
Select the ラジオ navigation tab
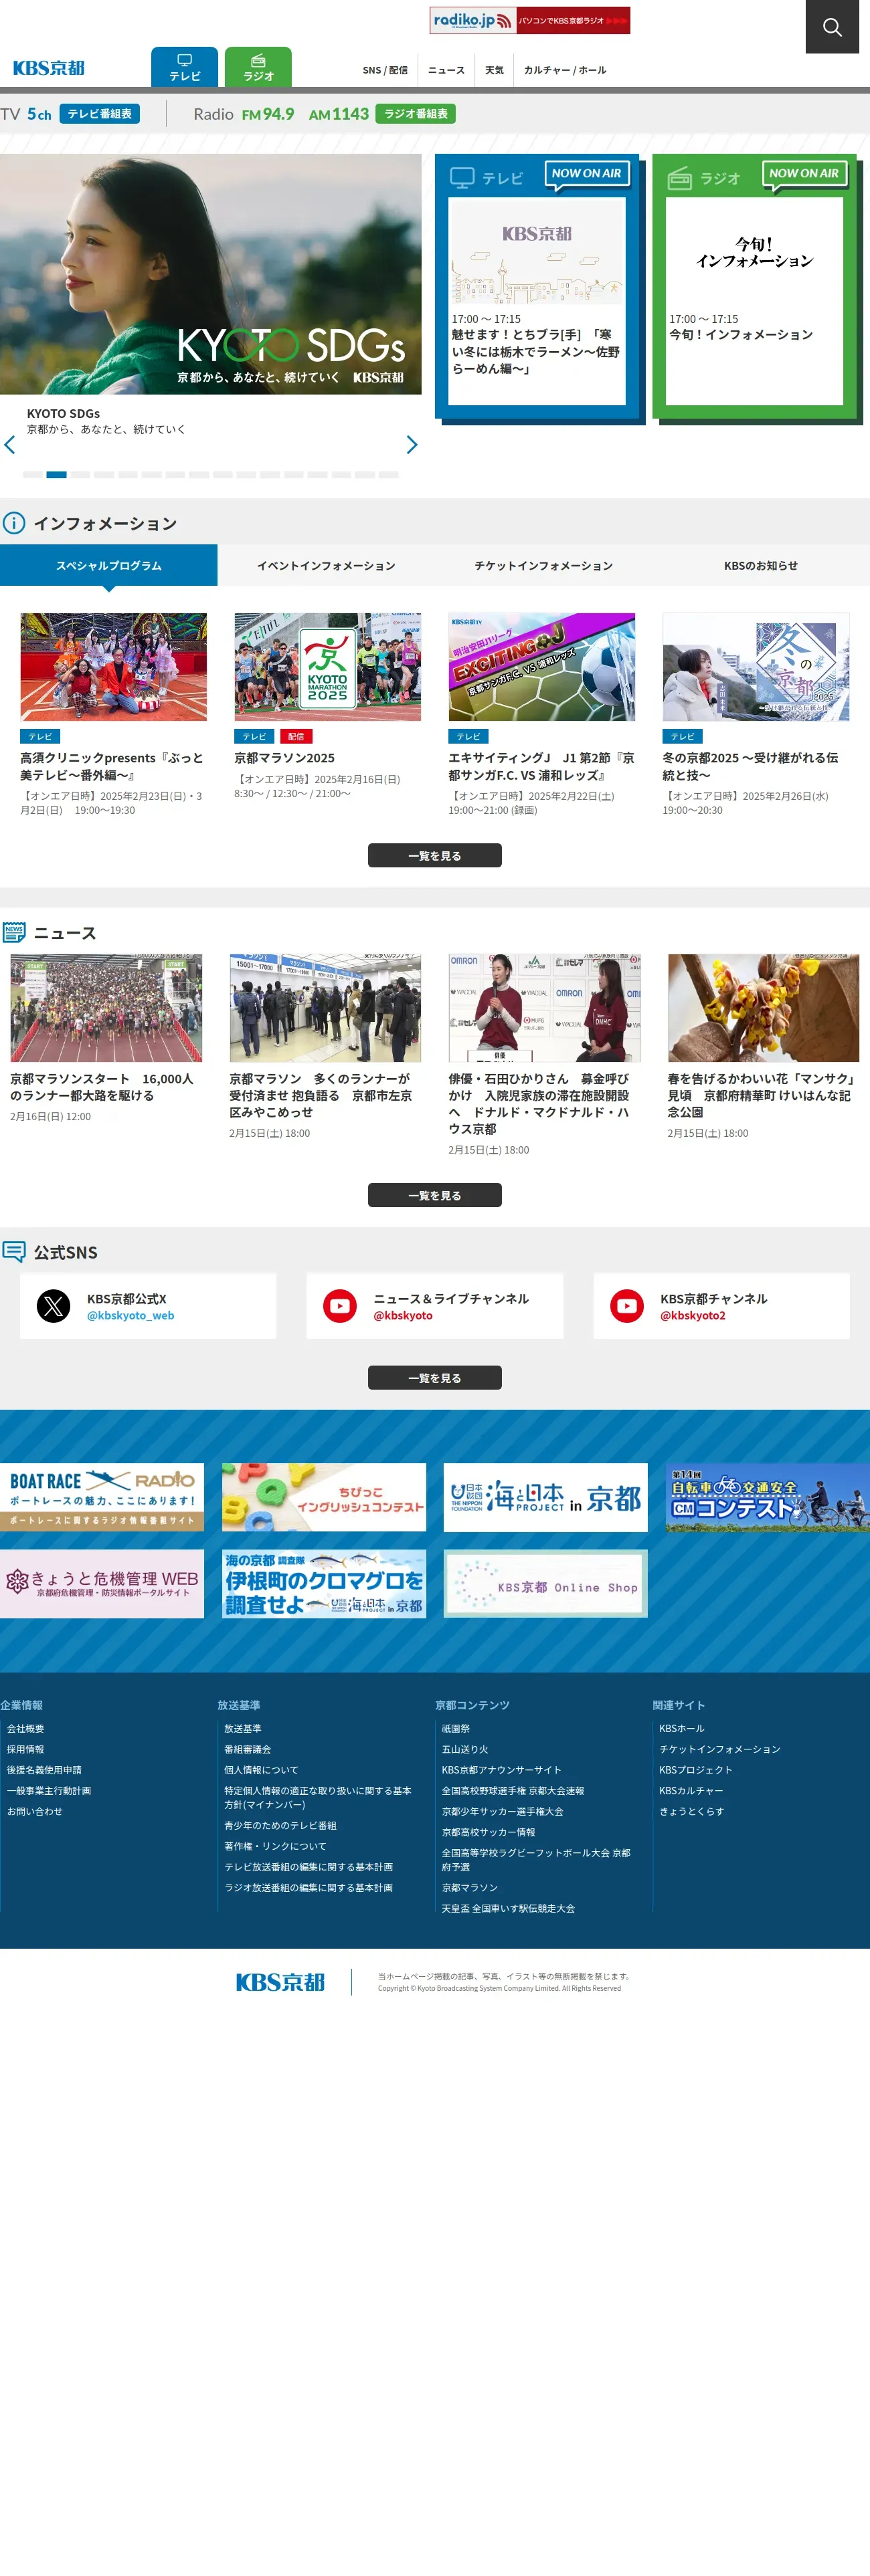(x=258, y=67)
